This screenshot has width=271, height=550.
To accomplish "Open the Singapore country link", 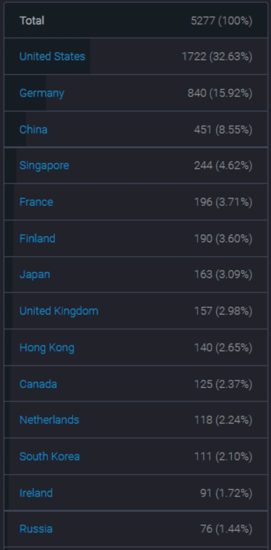I will 44,165.
